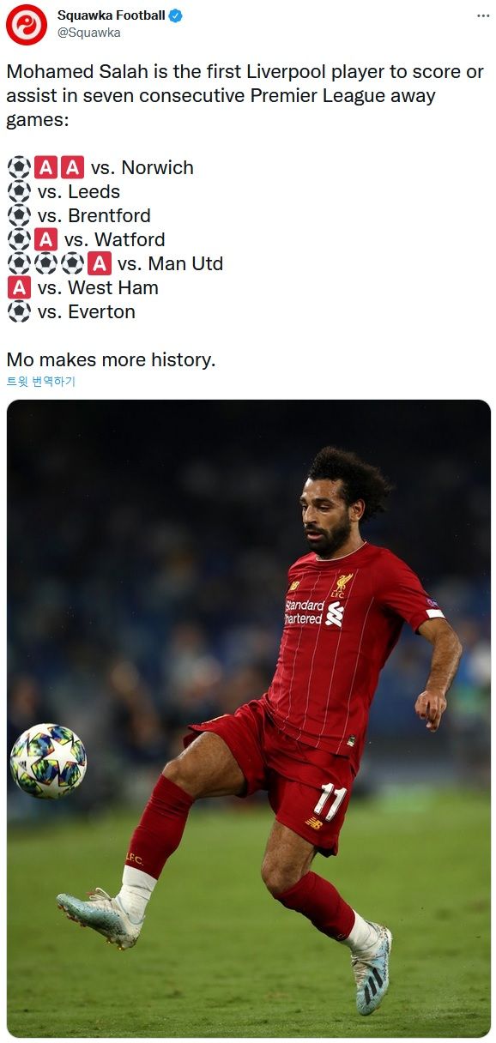Click the football shown in the photo

click(48, 761)
